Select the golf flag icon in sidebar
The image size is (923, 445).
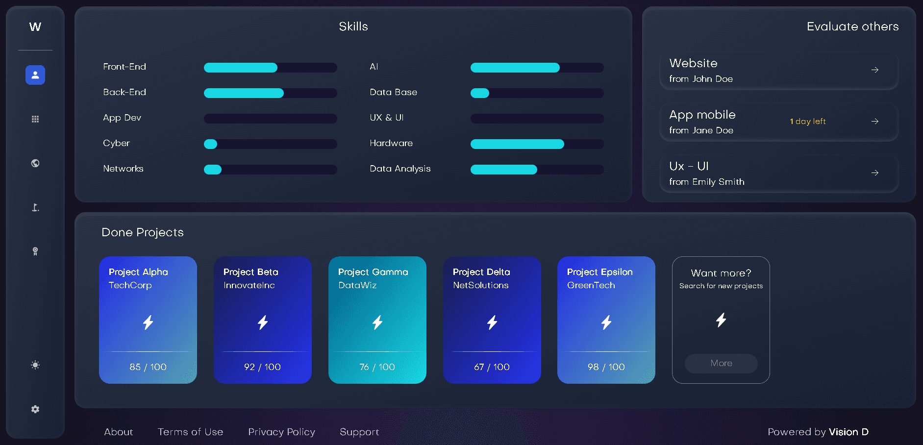(x=35, y=207)
